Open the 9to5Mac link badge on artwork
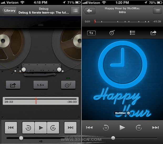Image resolution: width=163 pixels, height=144 pixels. (x=122, y=113)
